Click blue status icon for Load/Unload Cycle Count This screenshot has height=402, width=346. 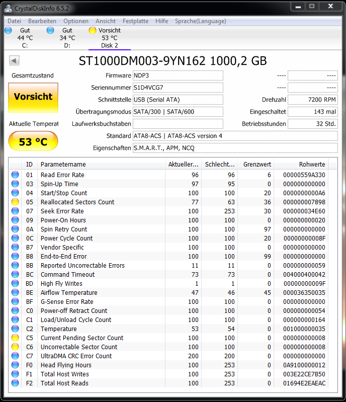click(x=15, y=319)
